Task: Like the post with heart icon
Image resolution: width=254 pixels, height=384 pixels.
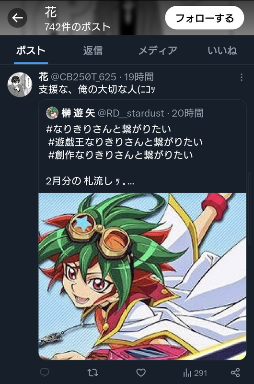Action: [141, 373]
